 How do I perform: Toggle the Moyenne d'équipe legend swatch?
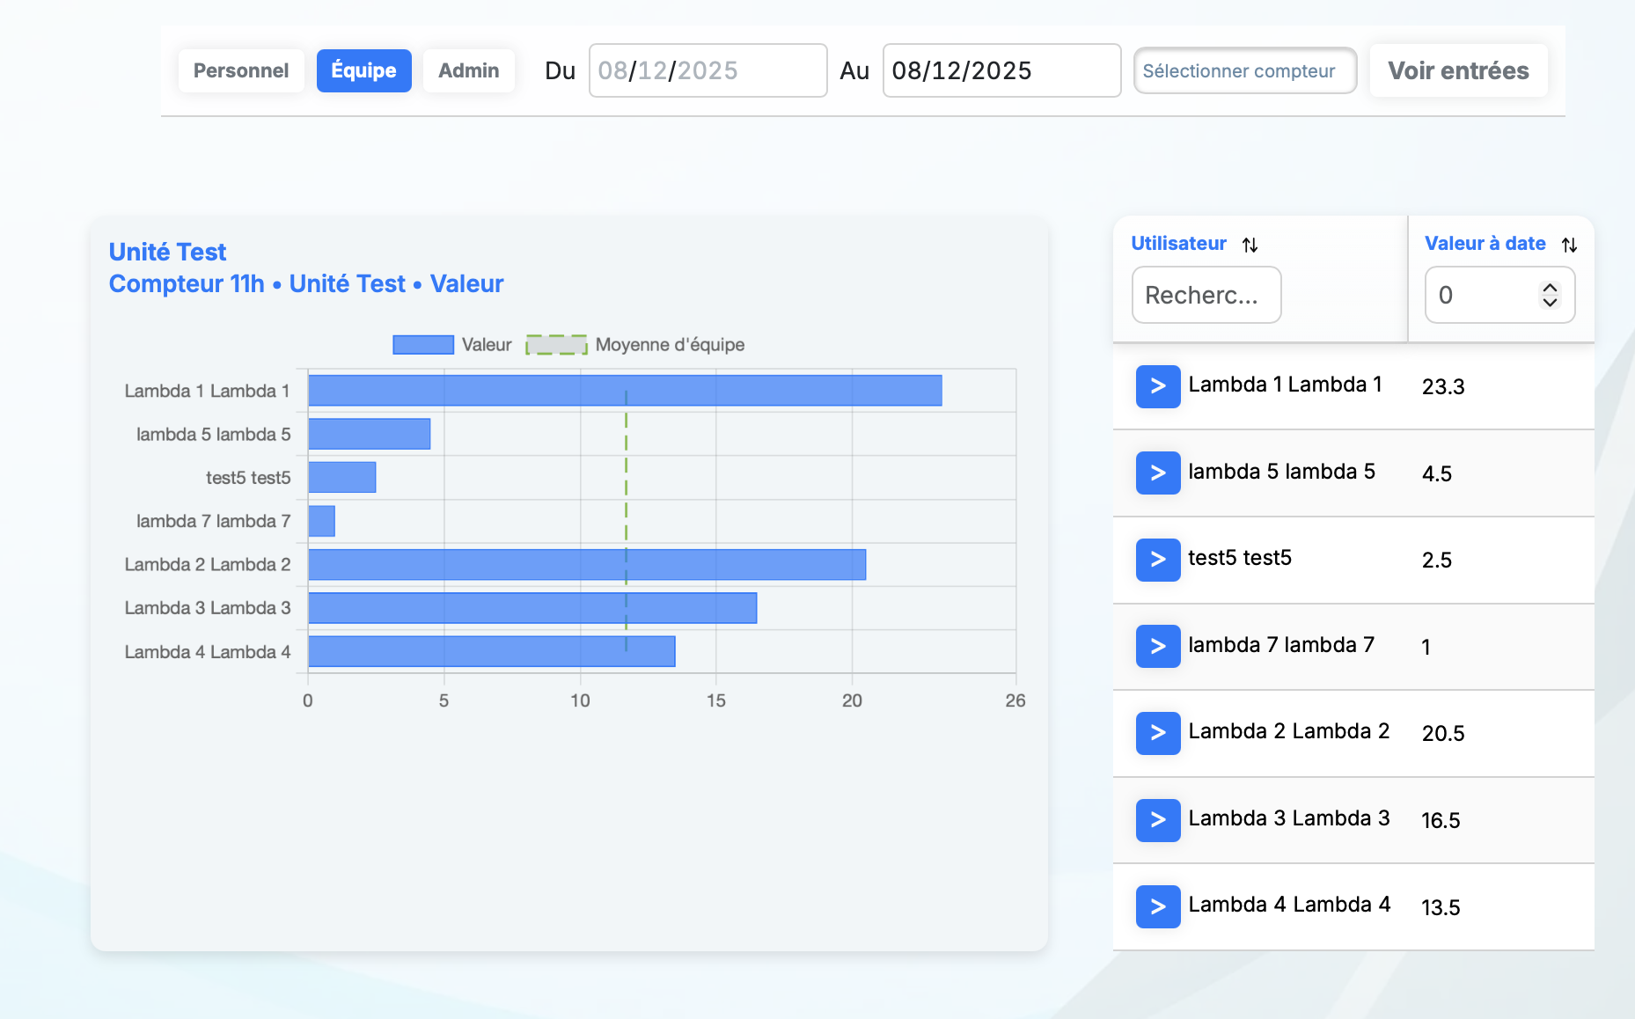(x=556, y=345)
